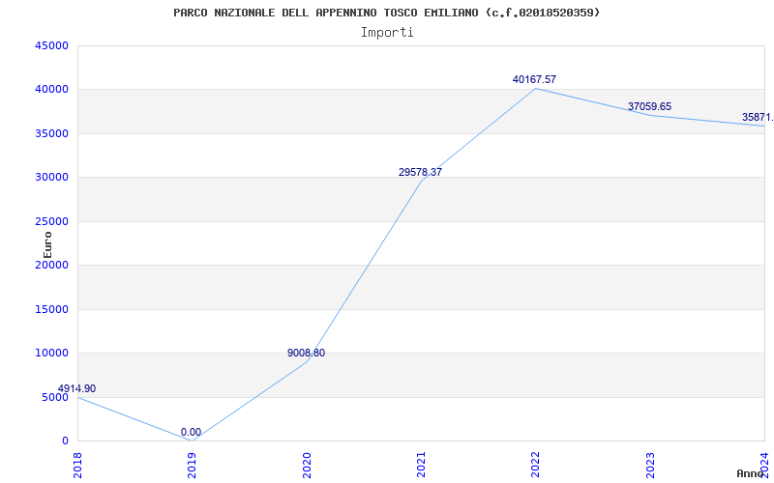Click the 9008.80 data point label
Screen dimensions: 774x483
(x=306, y=353)
